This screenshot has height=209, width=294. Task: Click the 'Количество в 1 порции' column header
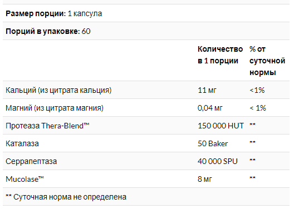[x=220, y=55]
